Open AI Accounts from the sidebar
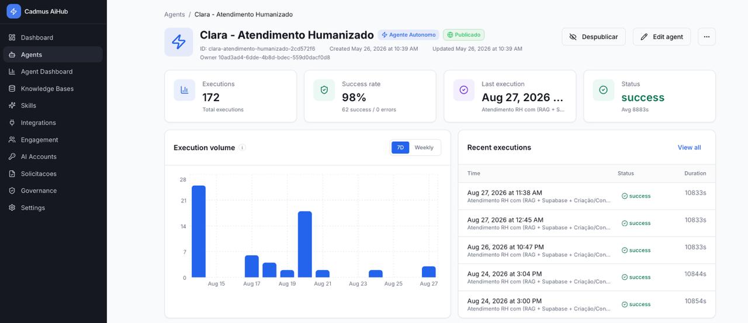Screen dimensions: 748x323 [53, 157]
